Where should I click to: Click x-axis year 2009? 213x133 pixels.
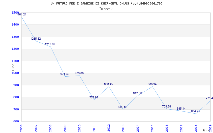[x=65, y=128]
